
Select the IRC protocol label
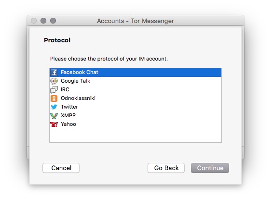65,89
